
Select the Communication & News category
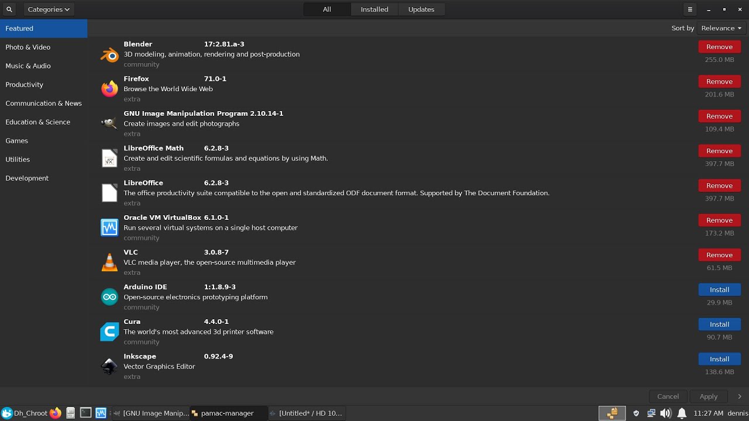pyautogui.click(x=43, y=103)
